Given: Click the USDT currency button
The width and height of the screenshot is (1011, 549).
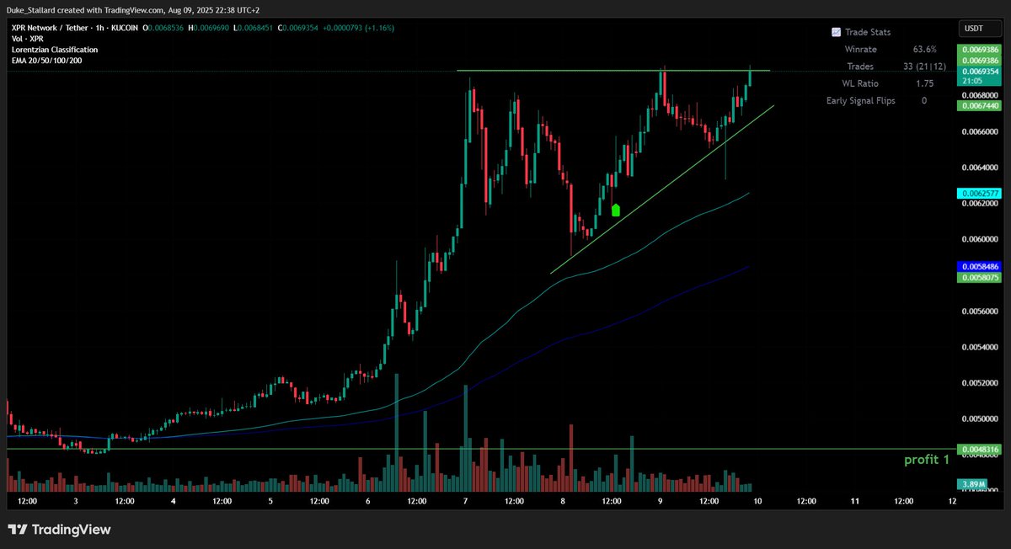Looking at the screenshot, I should point(979,28).
